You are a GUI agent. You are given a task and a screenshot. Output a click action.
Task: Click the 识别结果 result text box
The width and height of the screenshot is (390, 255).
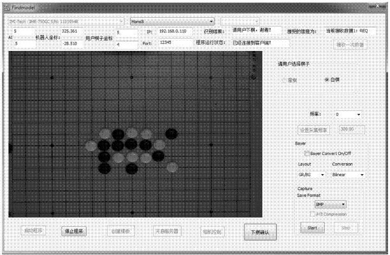coord(257,31)
